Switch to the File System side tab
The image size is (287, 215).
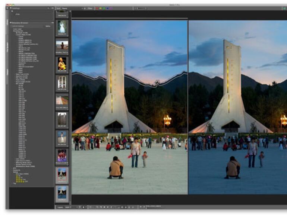[7, 47]
